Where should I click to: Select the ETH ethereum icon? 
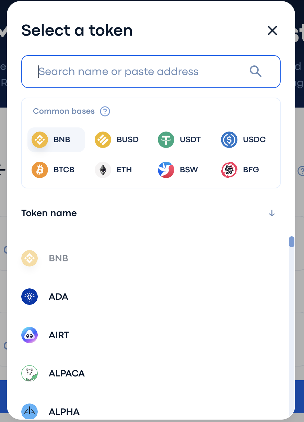coord(103,170)
